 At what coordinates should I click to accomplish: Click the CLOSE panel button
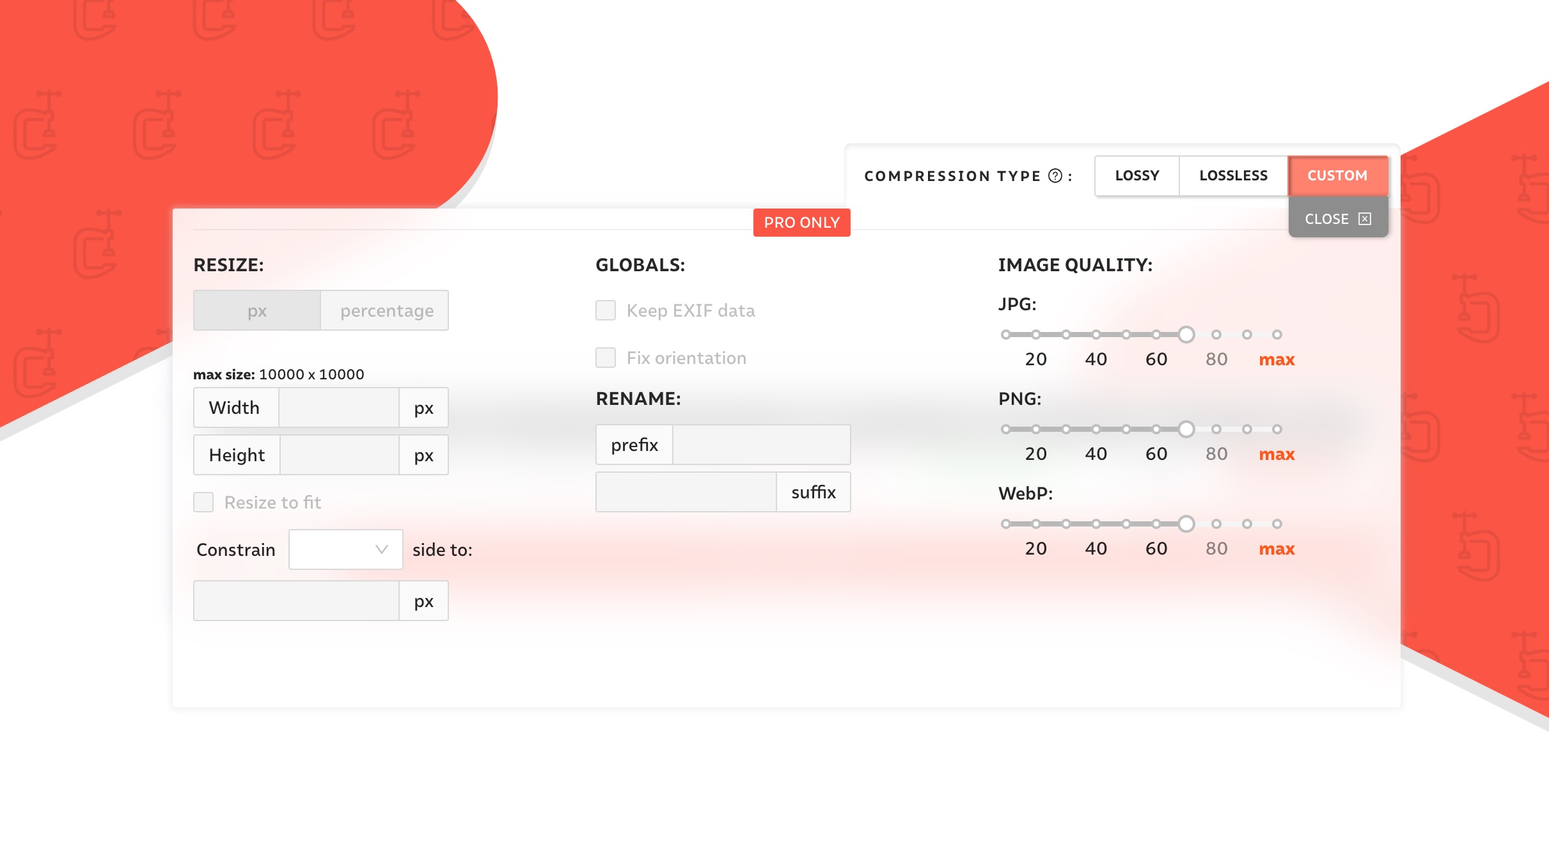point(1337,219)
